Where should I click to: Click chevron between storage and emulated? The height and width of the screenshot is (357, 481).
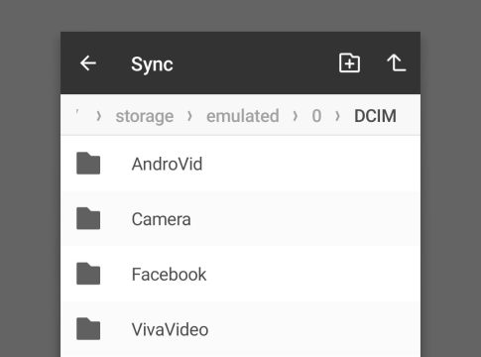(x=189, y=116)
